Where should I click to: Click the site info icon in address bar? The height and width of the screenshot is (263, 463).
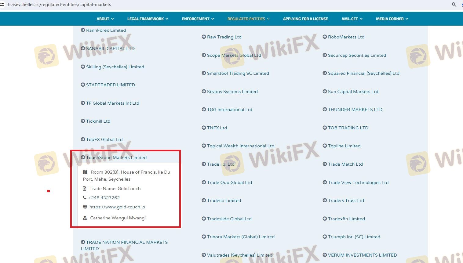[x=2, y=5]
